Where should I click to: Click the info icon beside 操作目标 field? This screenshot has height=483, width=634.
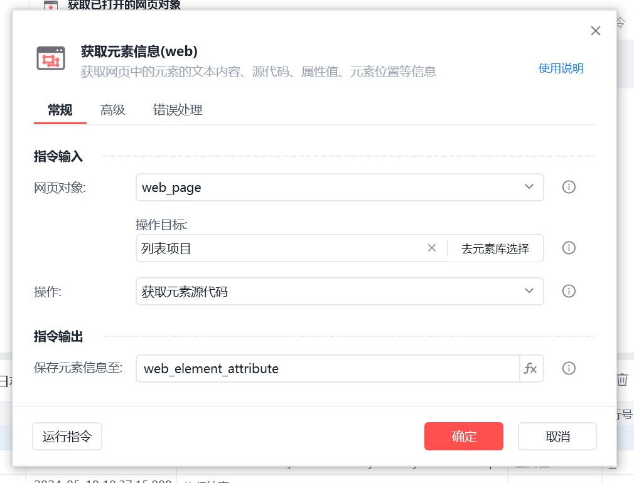[569, 248]
